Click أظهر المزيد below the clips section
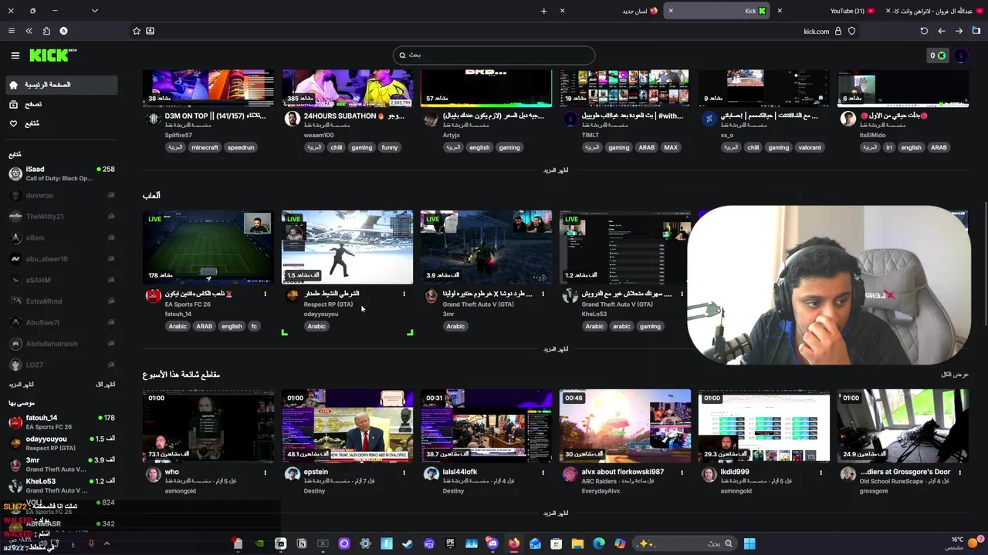Image resolution: width=988 pixels, height=555 pixels. coord(556,513)
